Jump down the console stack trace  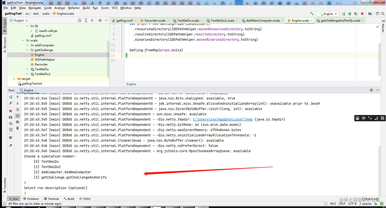[17, 103]
